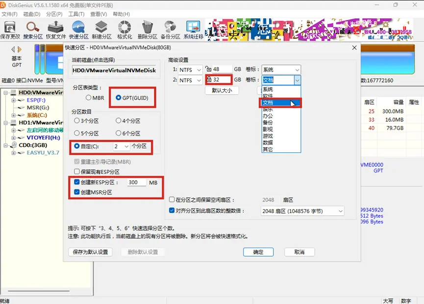Click the Save Changes (保存更改) toolbar icon
Screen dimensions: 424x304
click(10, 30)
